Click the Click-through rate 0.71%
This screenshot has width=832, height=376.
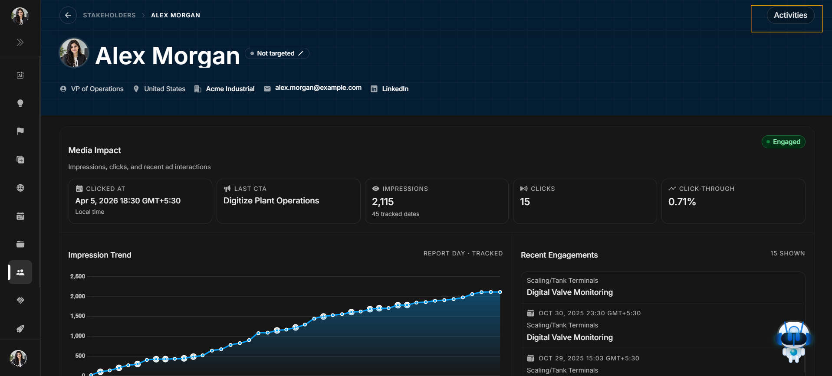coord(682,202)
